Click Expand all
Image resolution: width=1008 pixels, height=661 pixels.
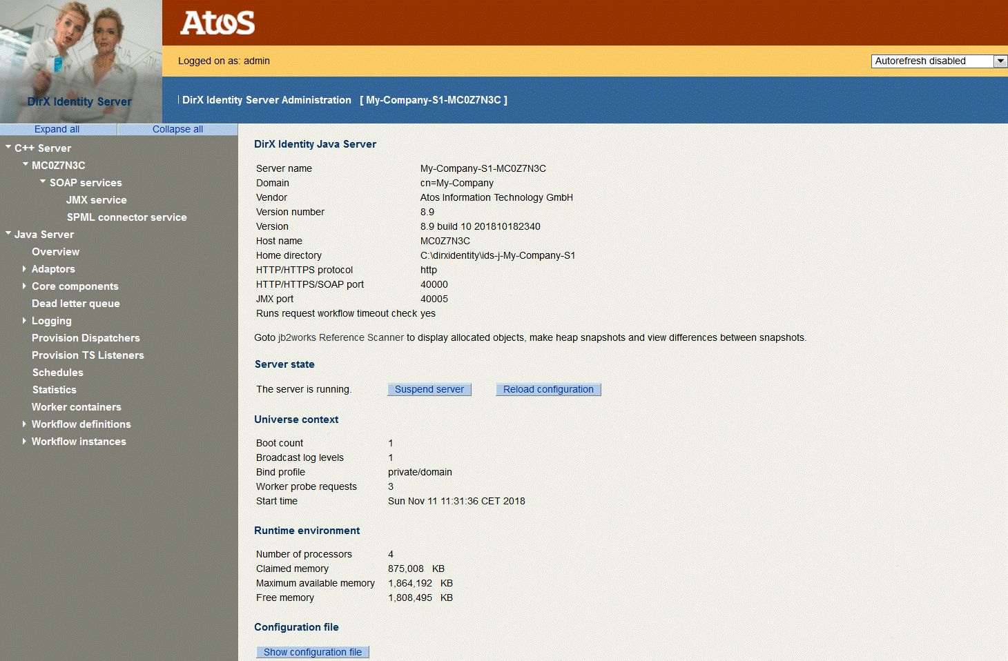tap(58, 128)
